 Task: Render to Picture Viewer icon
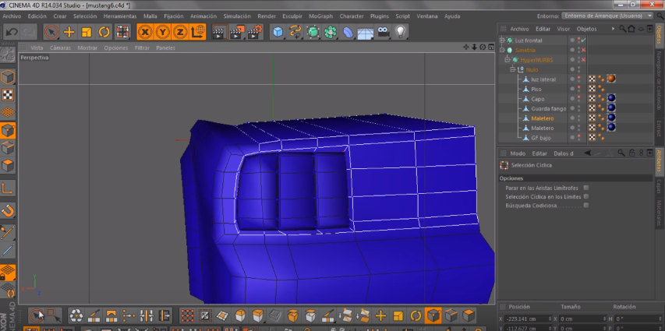point(237,32)
